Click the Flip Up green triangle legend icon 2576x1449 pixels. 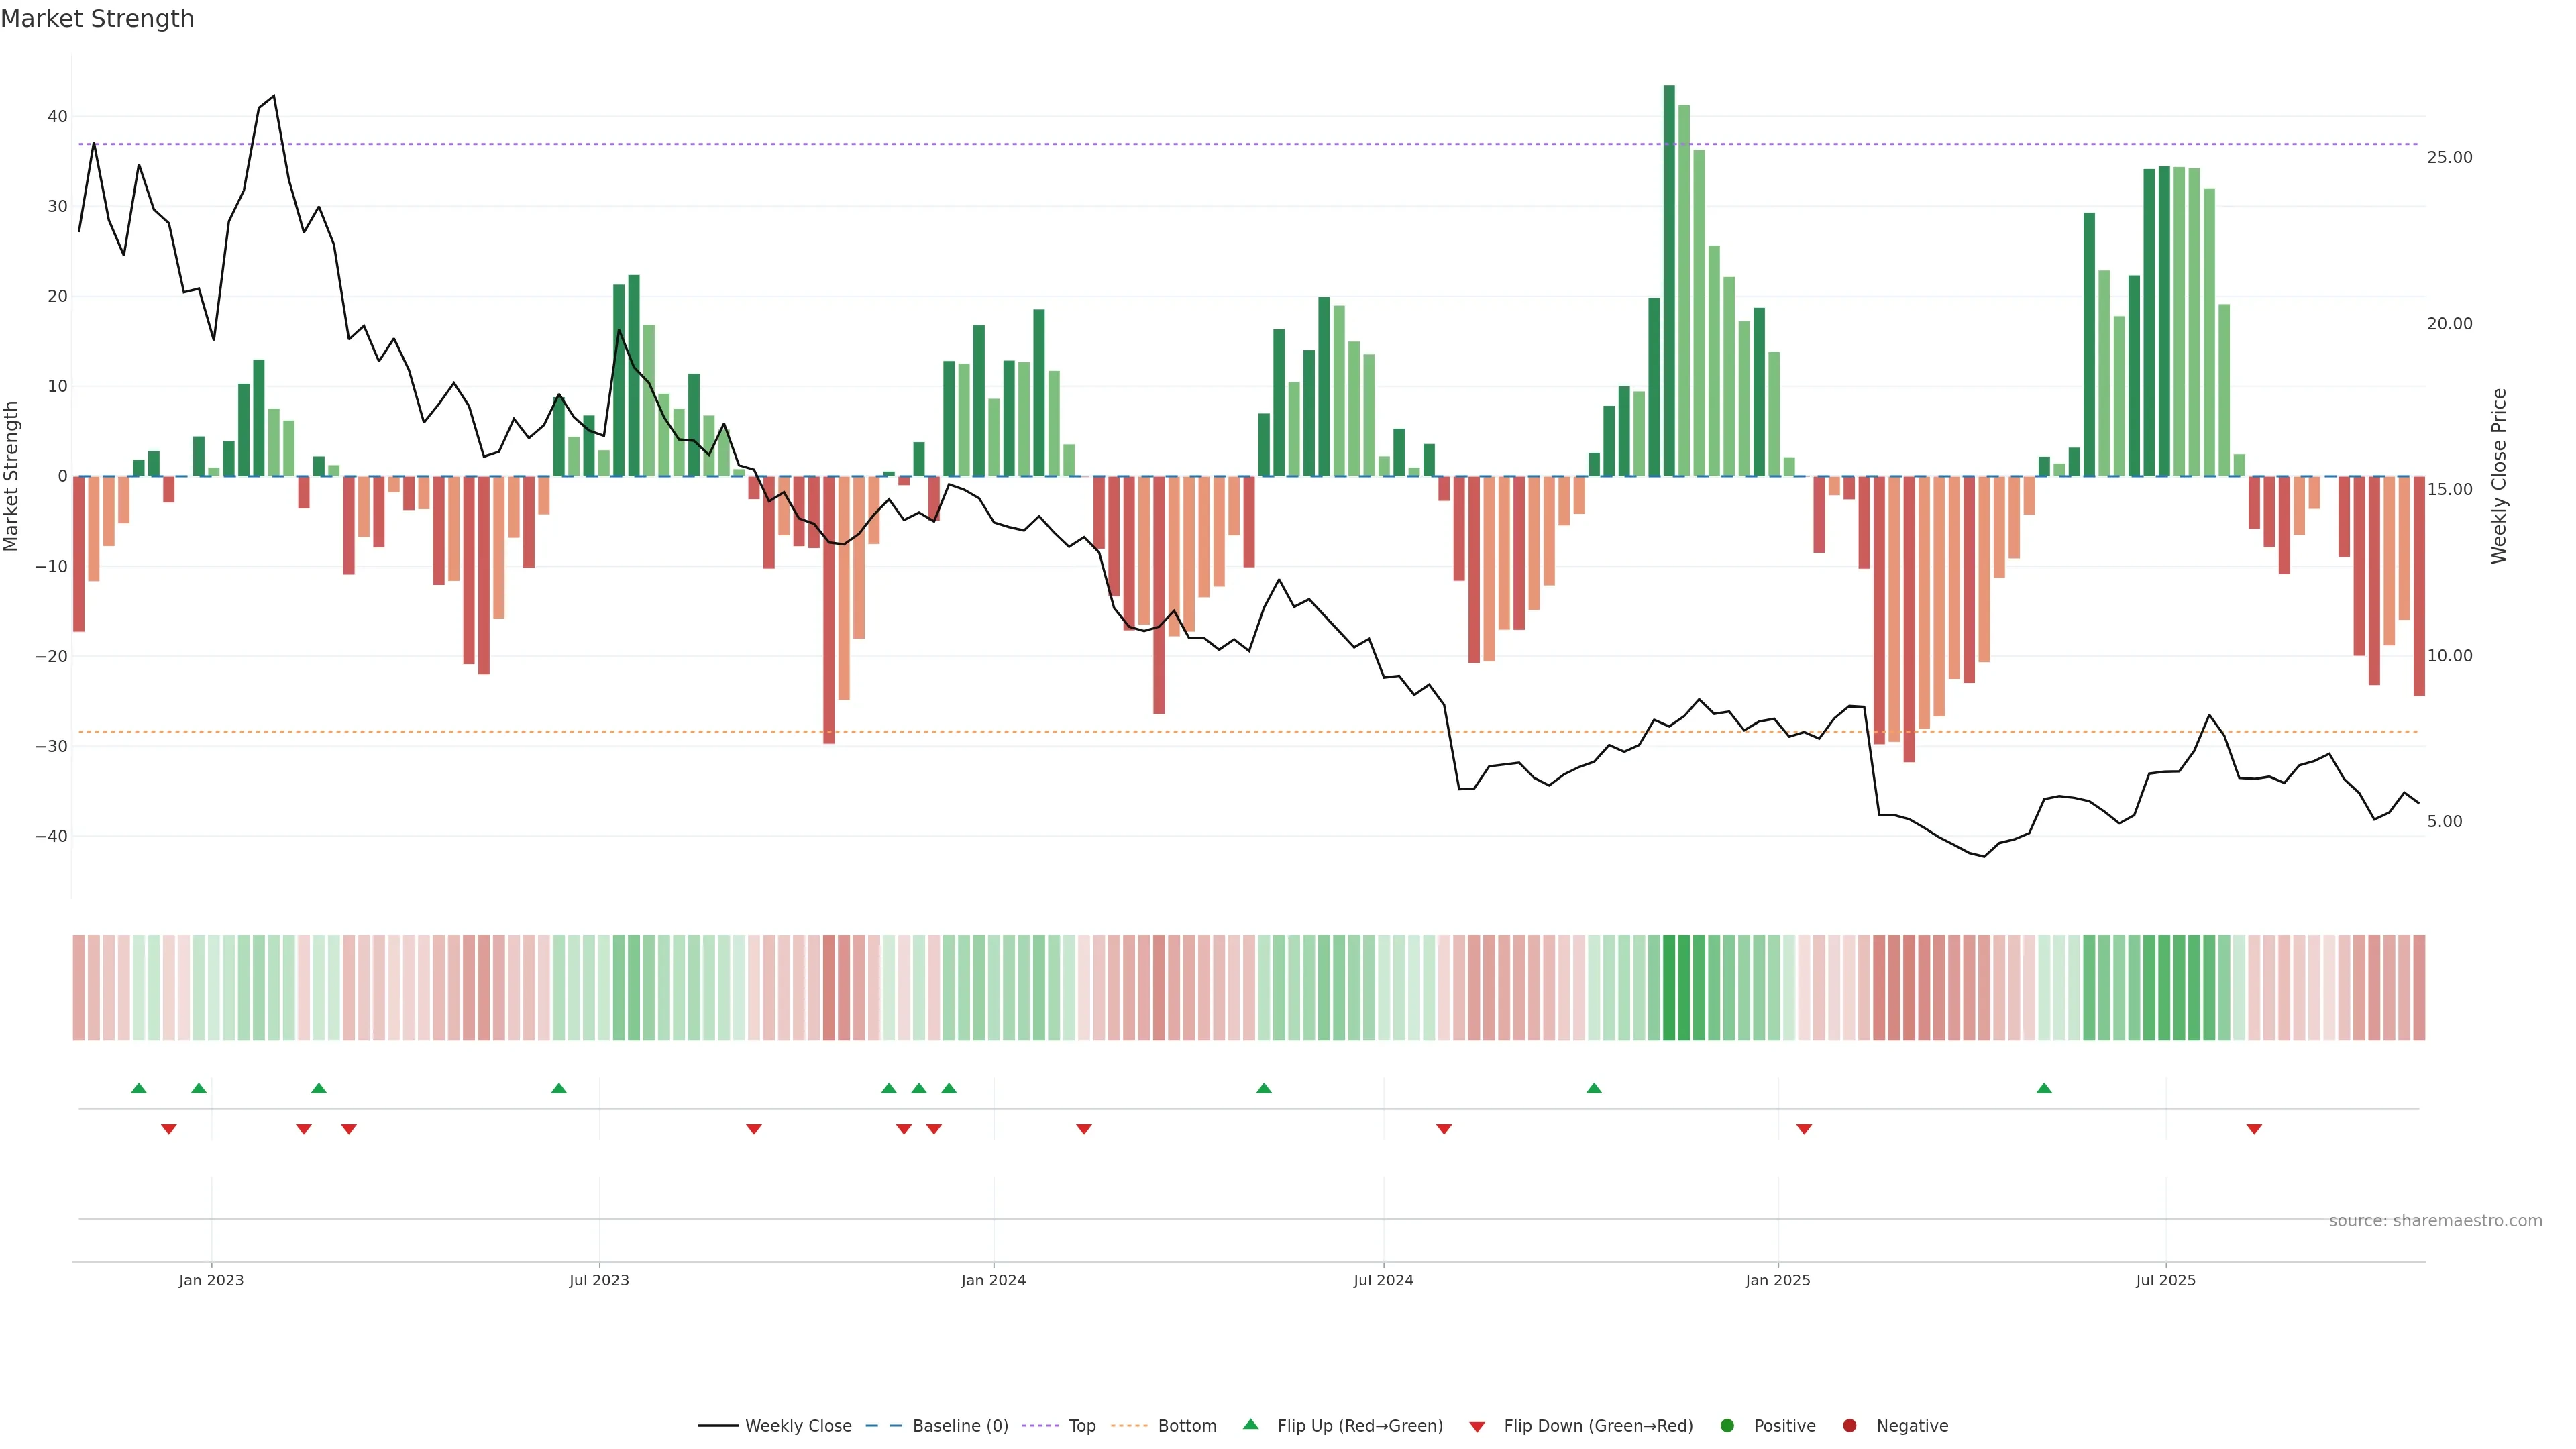(1250, 1425)
